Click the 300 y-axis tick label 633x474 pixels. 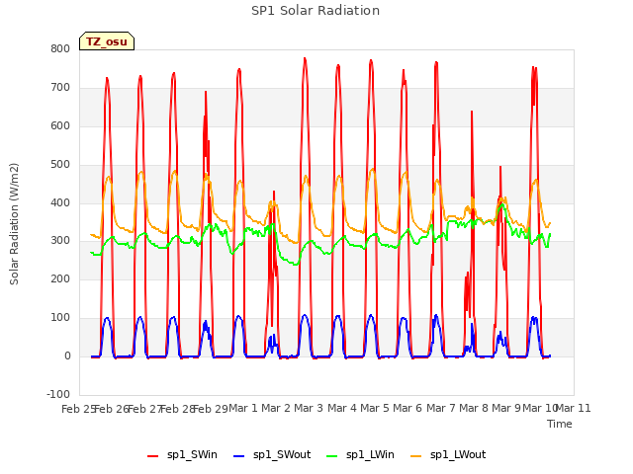(60, 241)
